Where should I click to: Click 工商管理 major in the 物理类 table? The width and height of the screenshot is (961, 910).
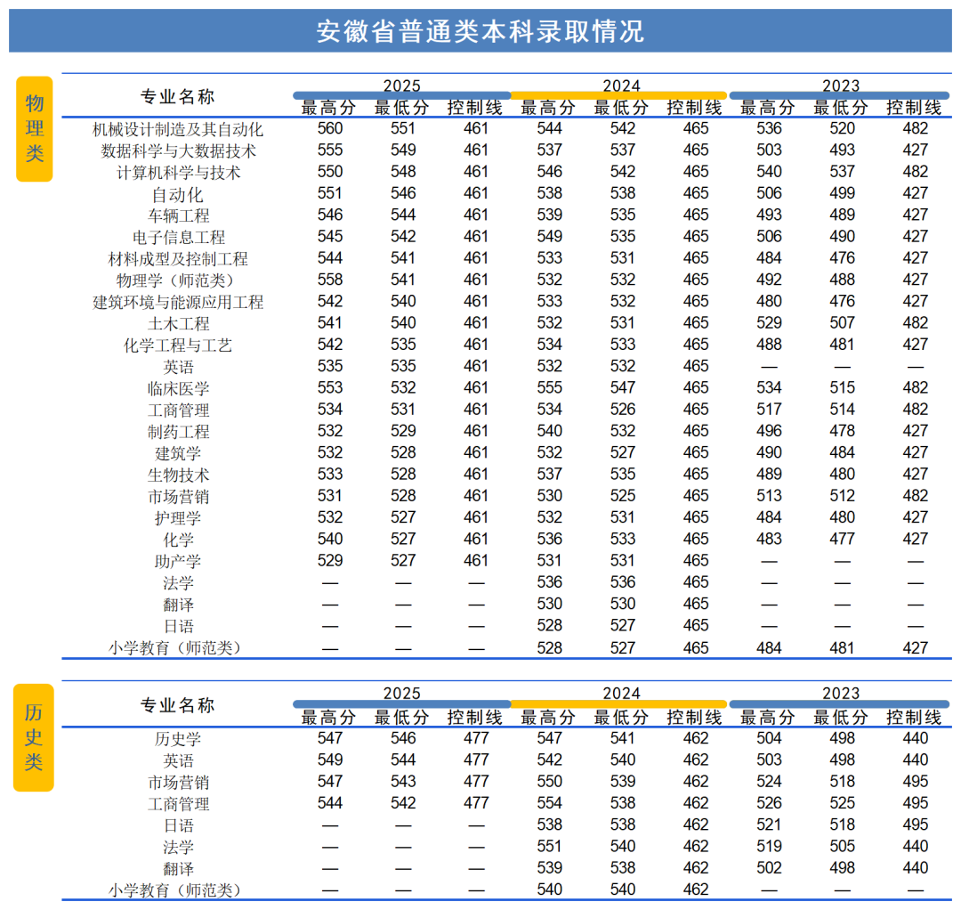pos(178,410)
